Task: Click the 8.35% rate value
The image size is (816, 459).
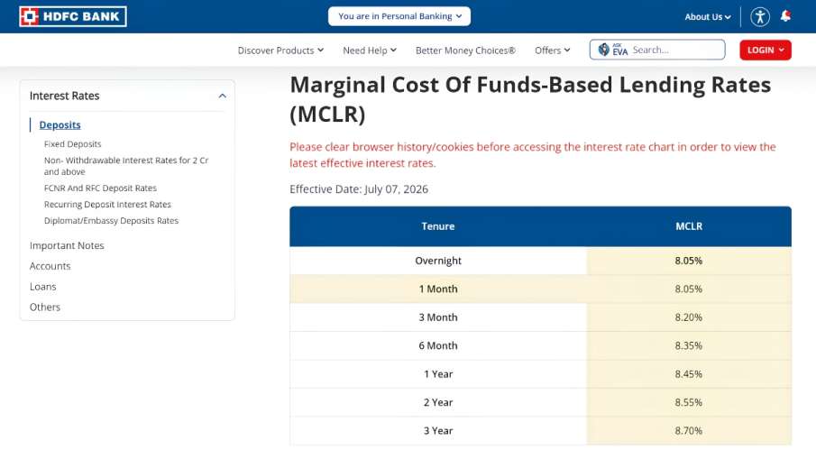Action: 689,345
